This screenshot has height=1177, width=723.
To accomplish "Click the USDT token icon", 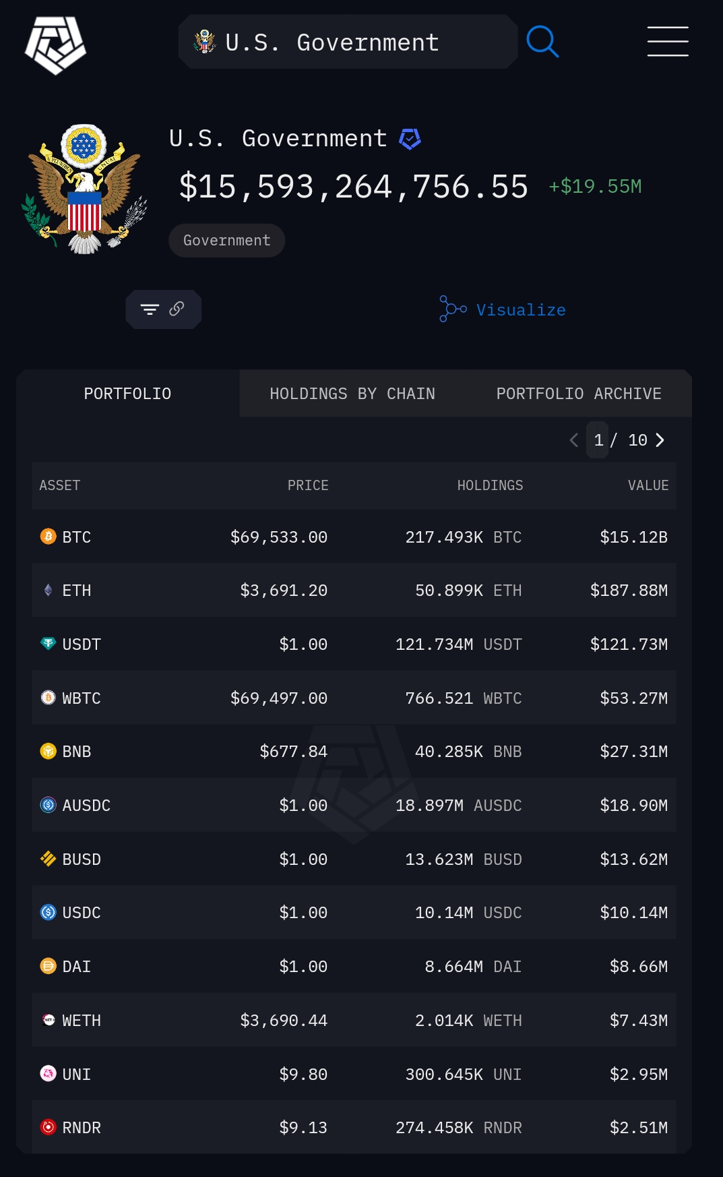I will (x=49, y=644).
